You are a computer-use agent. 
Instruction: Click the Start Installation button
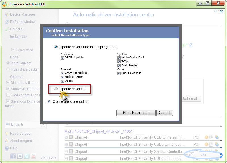pos(136,113)
